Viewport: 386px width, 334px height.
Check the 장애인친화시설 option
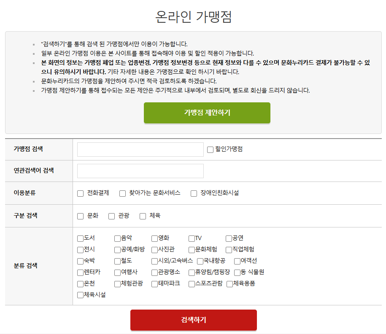click(194, 193)
